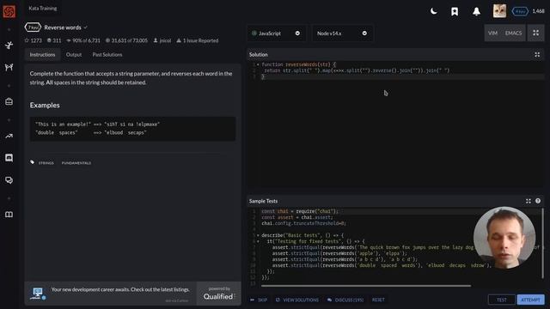This screenshot has height=309, width=550.
Task: Click RESET to restore the code
Action: [x=378, y=300]
